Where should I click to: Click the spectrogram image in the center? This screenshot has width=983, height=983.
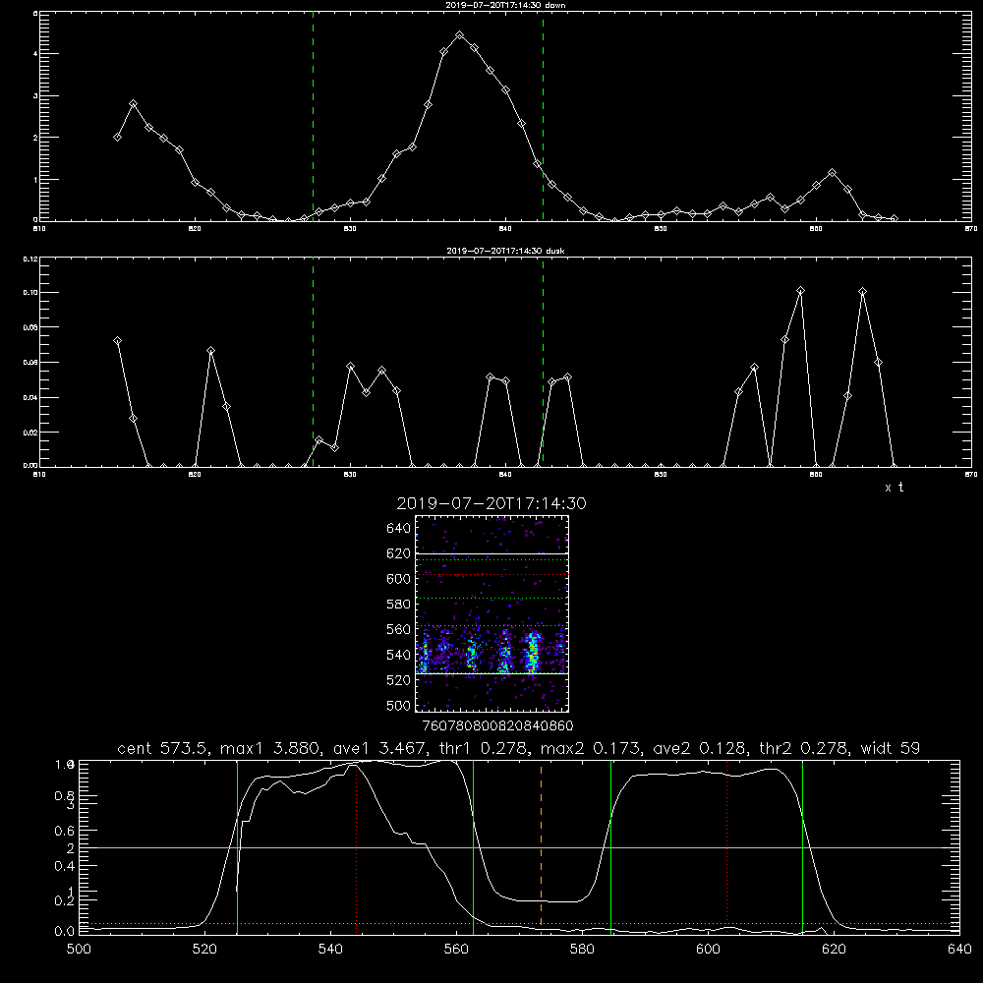tap(491, 613)
